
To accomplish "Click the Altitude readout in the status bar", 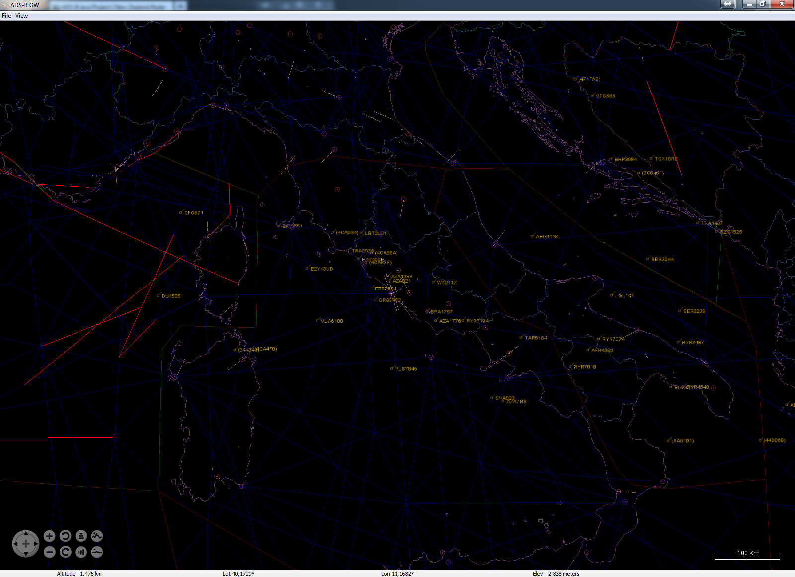I will pyautogui.click(x=79, y=573).
